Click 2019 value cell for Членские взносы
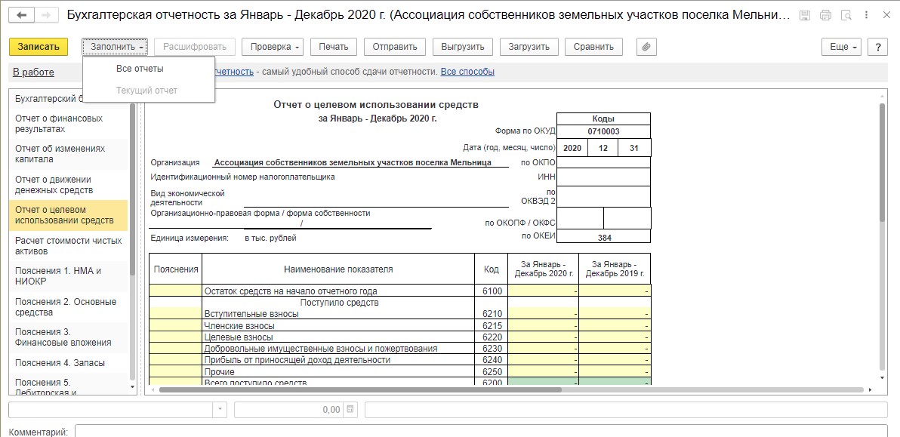Screen dimensions: 900x437 [x=615, y=325]
